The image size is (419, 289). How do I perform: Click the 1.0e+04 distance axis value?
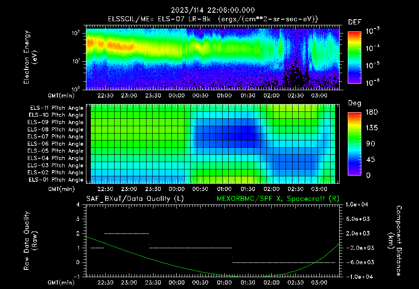357,205
